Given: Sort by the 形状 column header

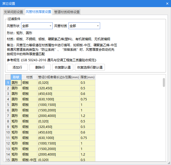Looking at the screenshot, I should 16,77.
